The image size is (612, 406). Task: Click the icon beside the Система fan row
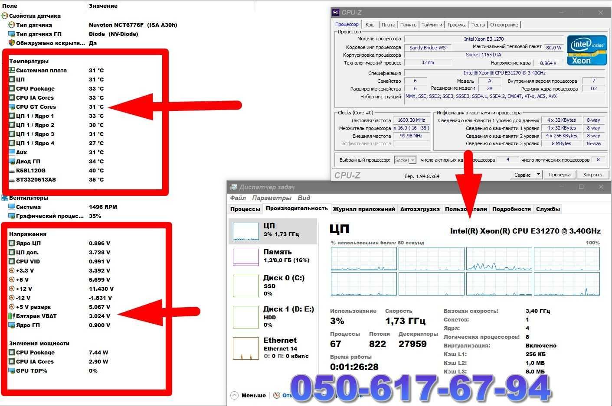(12, 207)
